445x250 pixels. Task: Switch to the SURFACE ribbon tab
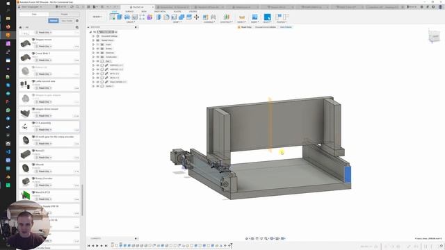pyautogui.click(x=129, y=12)
